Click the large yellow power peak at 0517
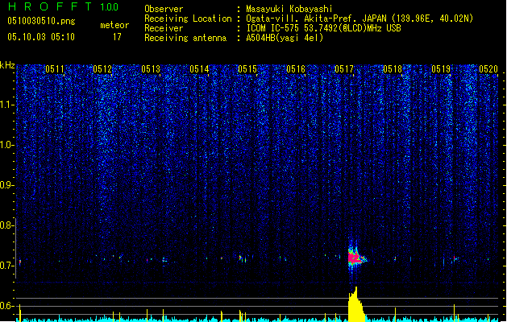This screenshot has height=322, width=507. click(x=356, y=304)
